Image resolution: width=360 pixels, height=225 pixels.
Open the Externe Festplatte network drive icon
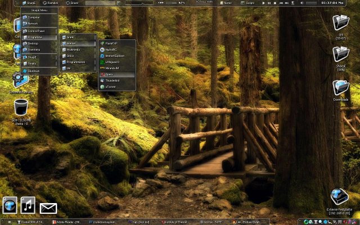[x=339, y=197]
